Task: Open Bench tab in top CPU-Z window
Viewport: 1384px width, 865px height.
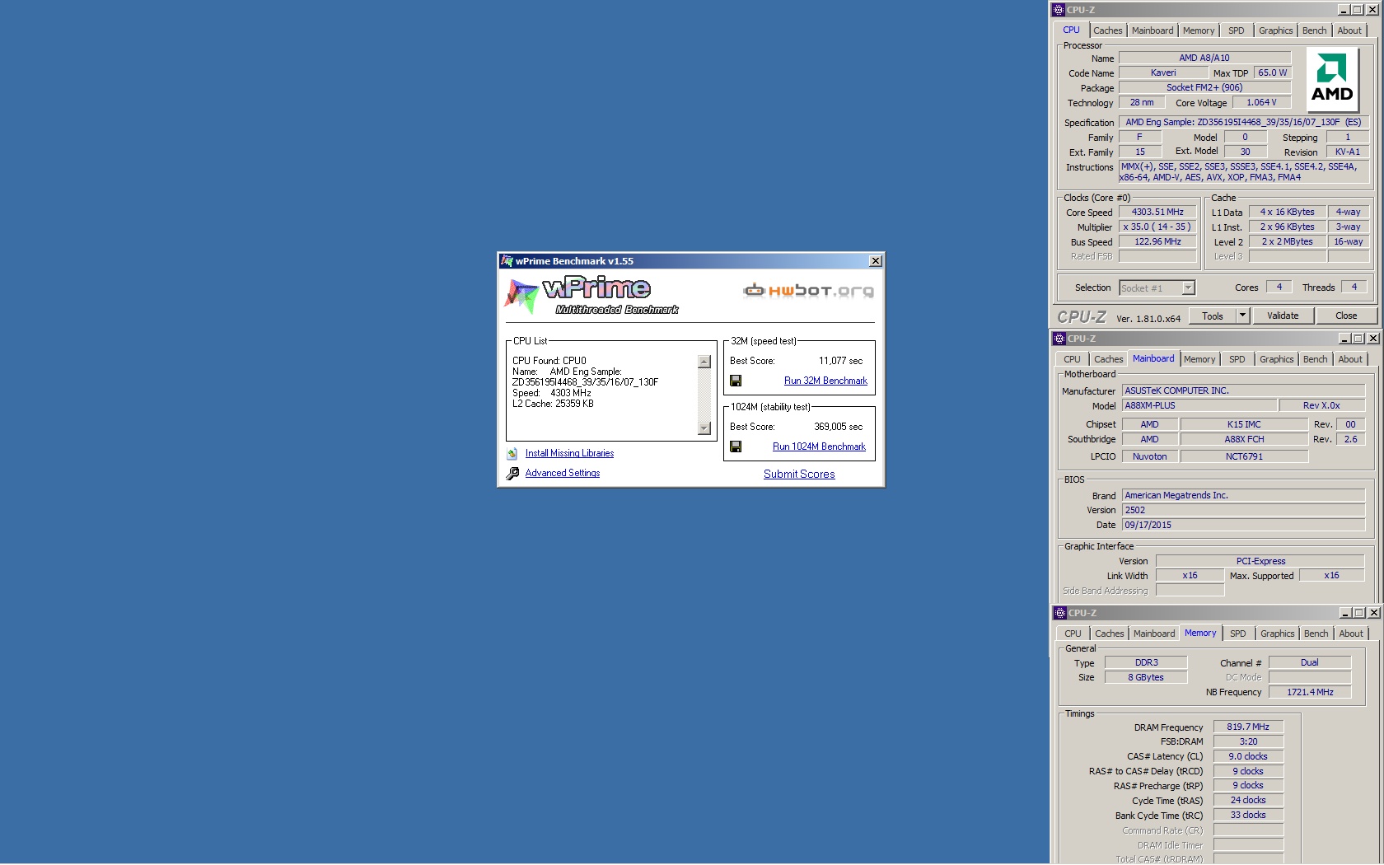Action: tap(1315, 30)
